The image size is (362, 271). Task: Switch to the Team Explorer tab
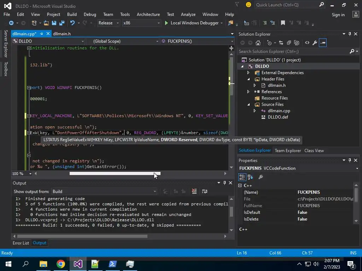(x=288, y=150)
